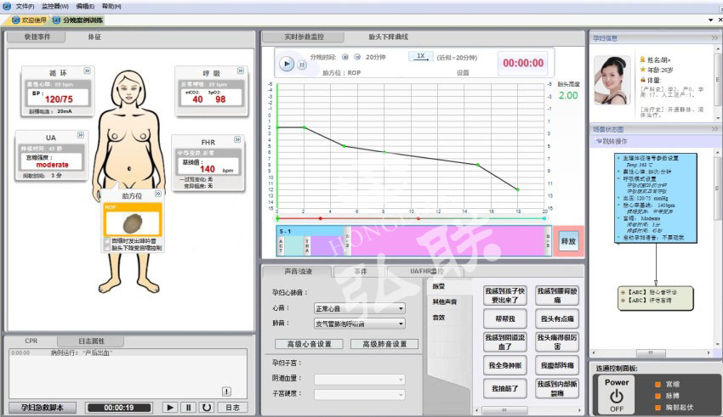The height and width of the screenshot is (417, 723).
Task: Click the 高级心音设置 button
Action: point(309,344)
